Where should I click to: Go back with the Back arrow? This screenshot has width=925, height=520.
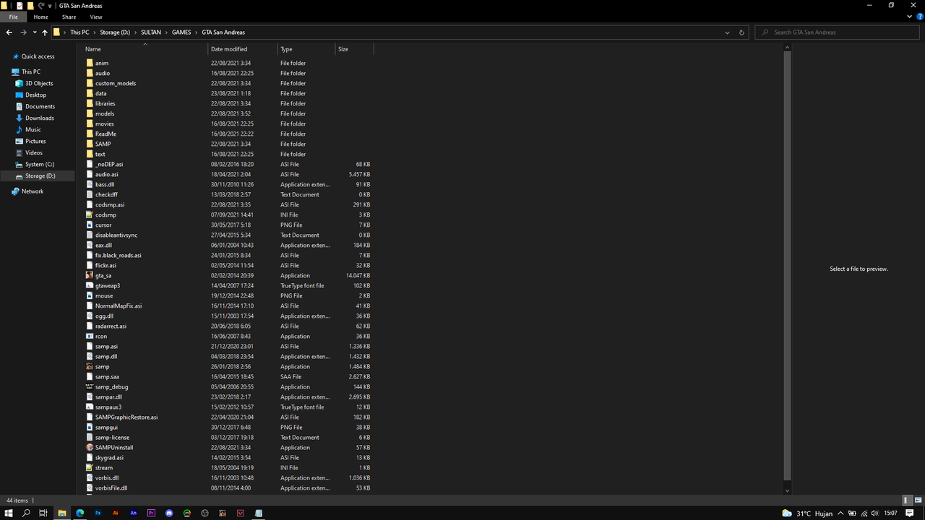click(9, 32)
